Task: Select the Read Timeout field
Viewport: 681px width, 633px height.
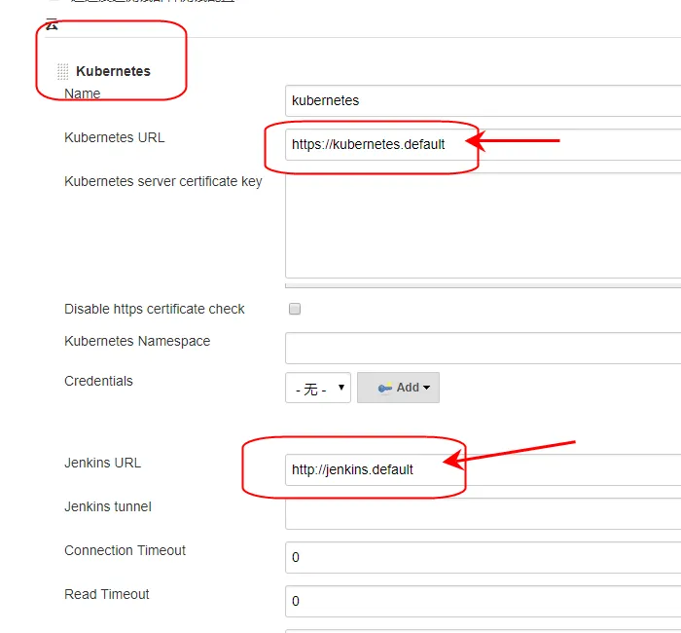Action: [483, 601]
